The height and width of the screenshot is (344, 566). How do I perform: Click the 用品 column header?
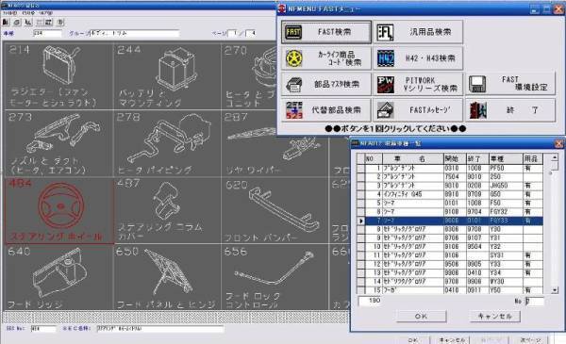pos(532,158)
